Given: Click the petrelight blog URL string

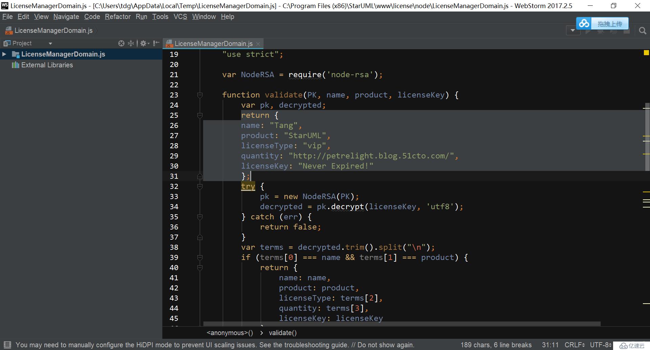Looking at the screenshot, I should (x=371, y=156).
